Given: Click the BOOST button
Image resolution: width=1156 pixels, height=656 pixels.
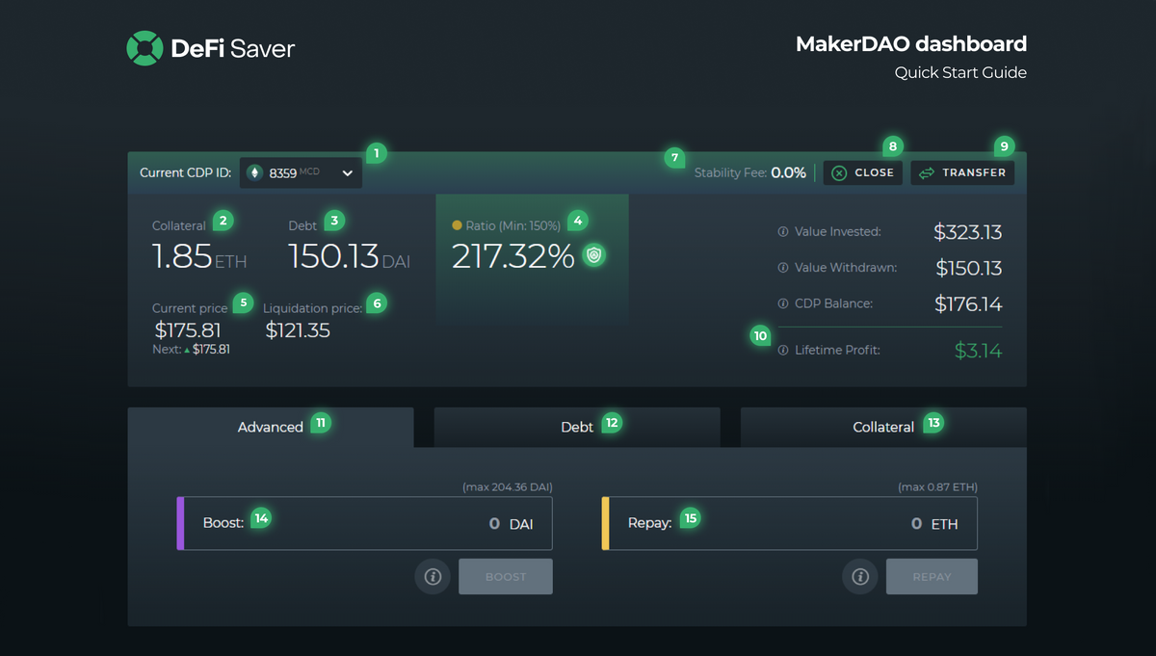Looking at the screenshot, I should [506, 576].
